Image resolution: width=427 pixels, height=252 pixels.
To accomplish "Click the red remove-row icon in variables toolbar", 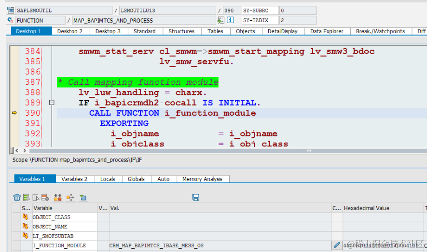I will 45,198.
